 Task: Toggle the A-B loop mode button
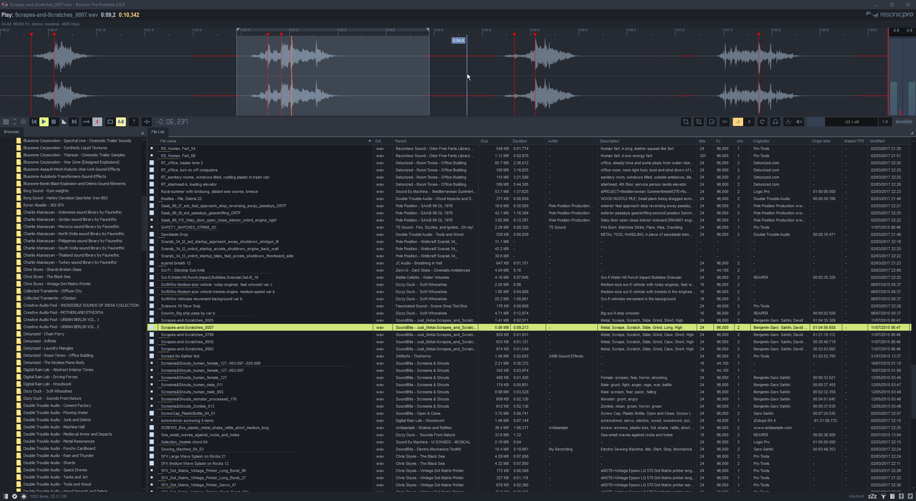point(121,122)
